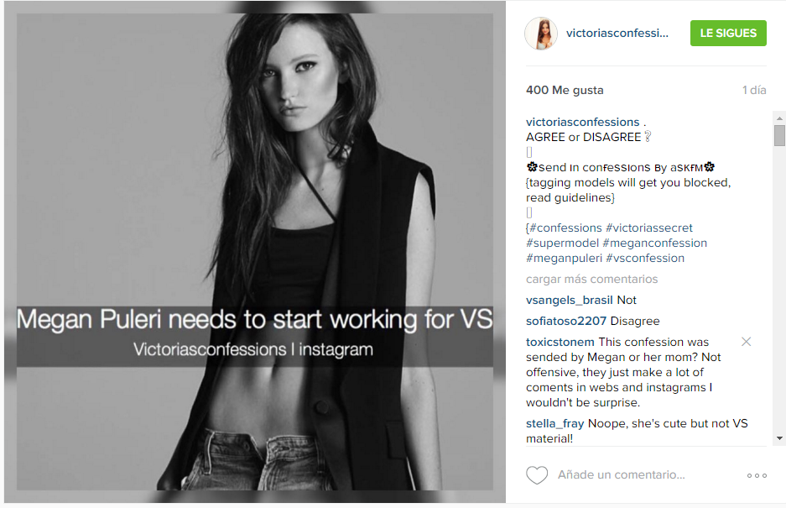Open the #vsconfession hashtag

(644, 258)
